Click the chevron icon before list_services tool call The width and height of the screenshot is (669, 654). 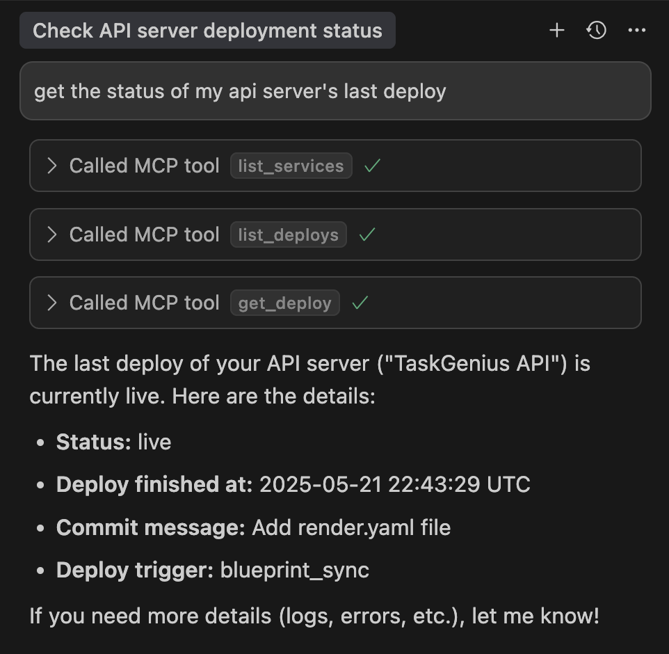(x=51, y=166)
